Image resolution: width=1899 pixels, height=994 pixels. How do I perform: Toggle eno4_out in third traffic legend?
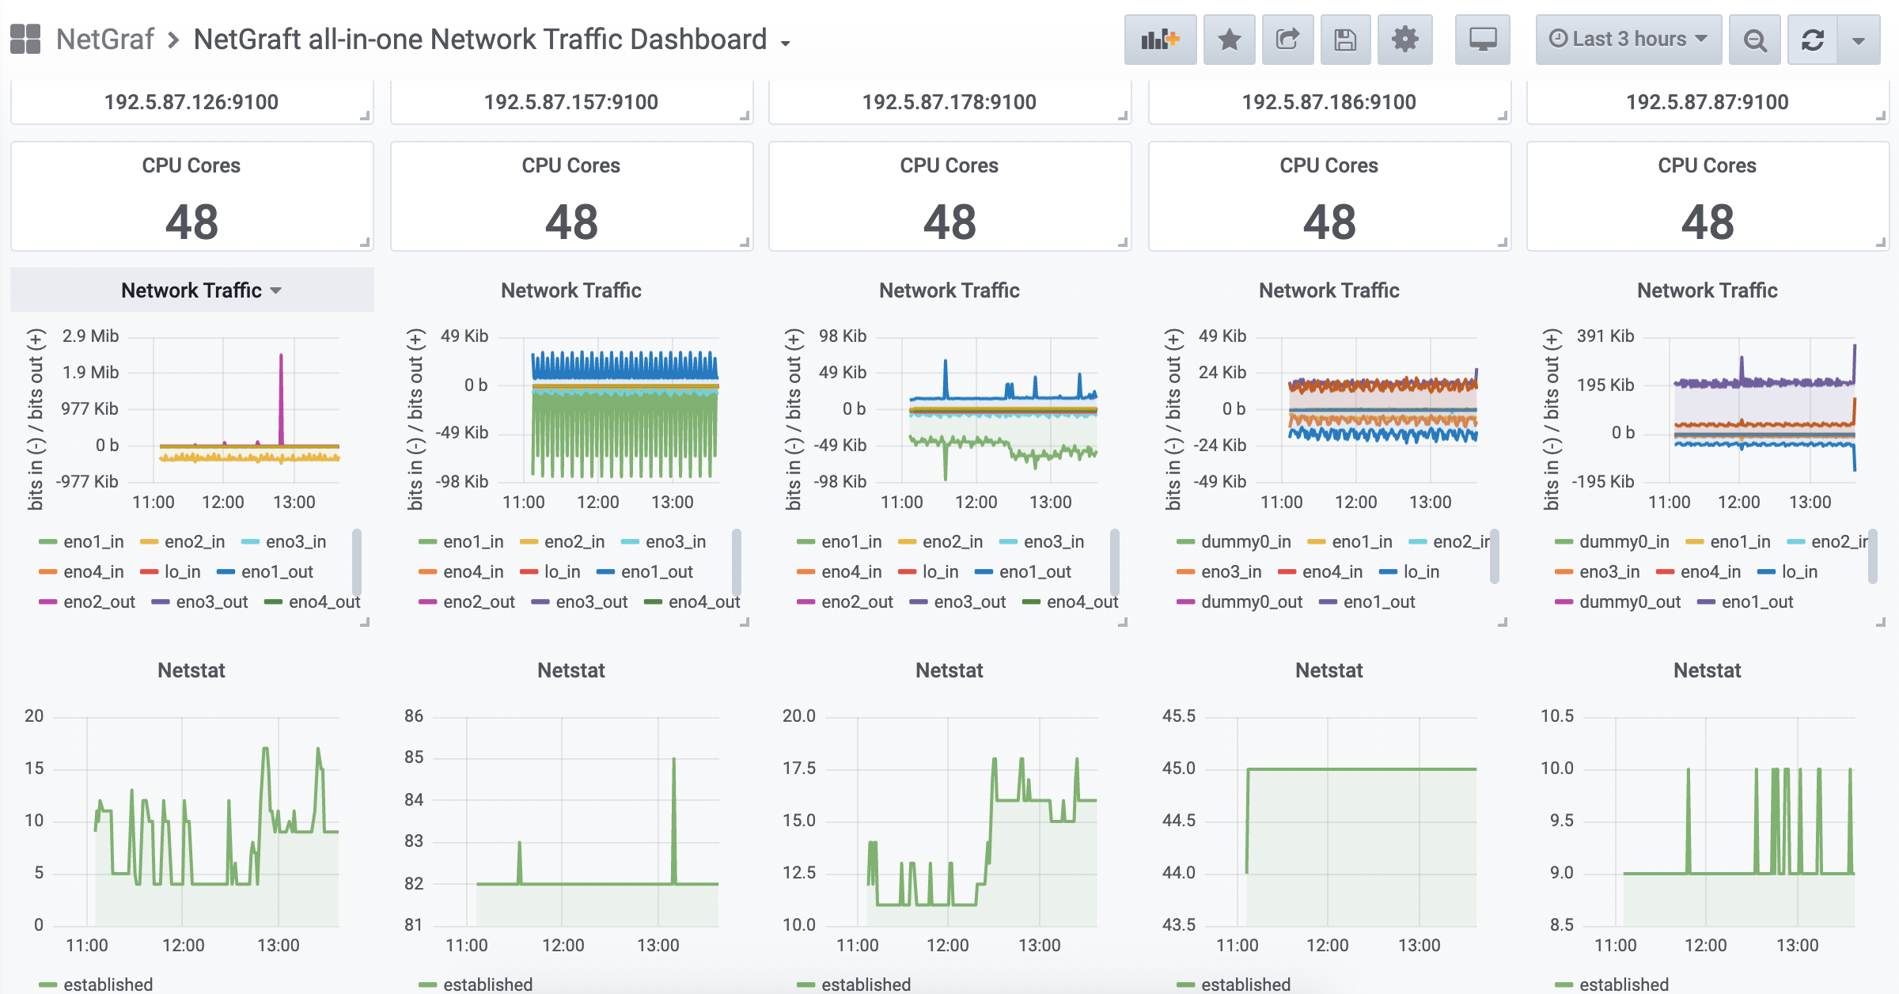coord(1082,601)
